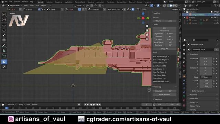This screenshot has width=220, height=124.
Task: Click the Volume statistics button
Action: click(x=158, y=21)
